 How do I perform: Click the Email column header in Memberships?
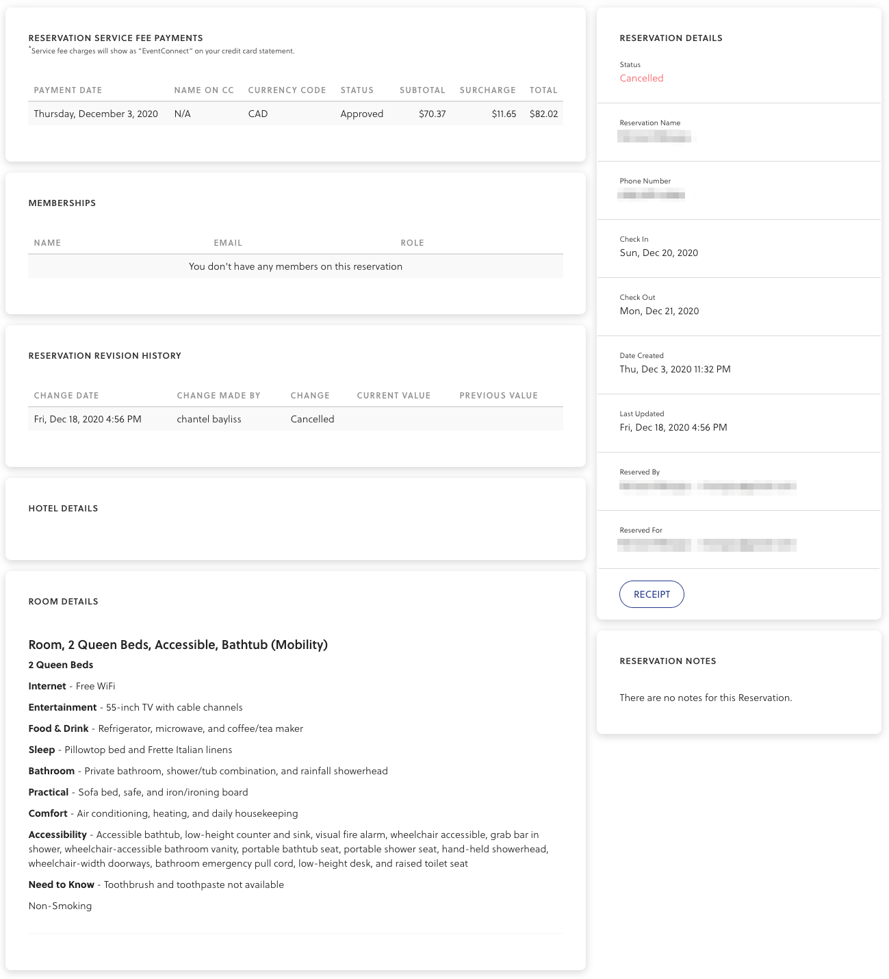point(228,243)
